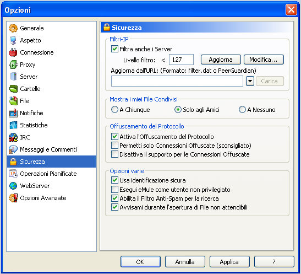Enable Permetti solo Connessioni Offuscate

point(114,146)
